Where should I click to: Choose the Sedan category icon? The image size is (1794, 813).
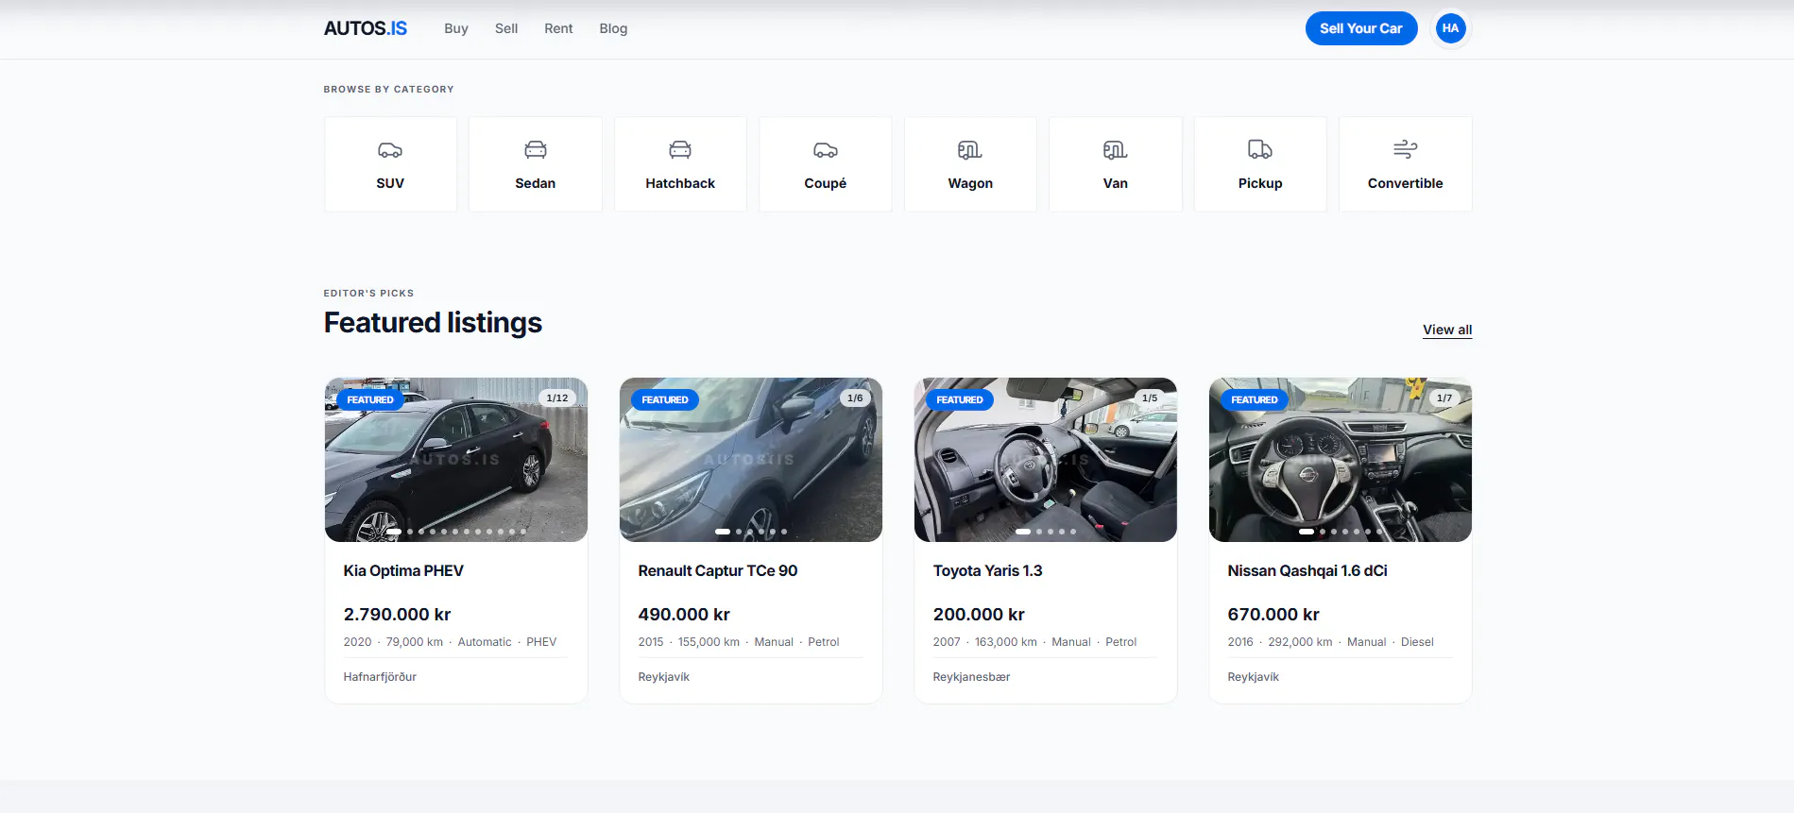pos(536,150)
